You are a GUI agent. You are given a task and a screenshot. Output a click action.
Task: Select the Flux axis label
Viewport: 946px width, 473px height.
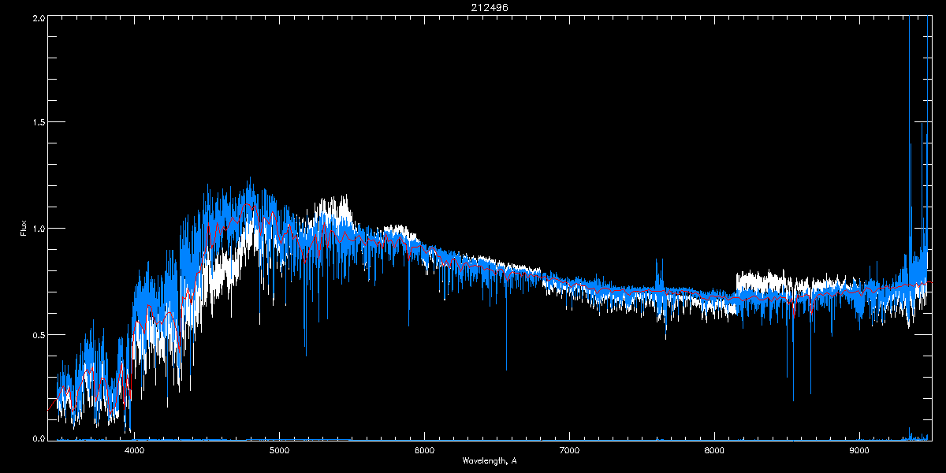click(x=24, y=229)
